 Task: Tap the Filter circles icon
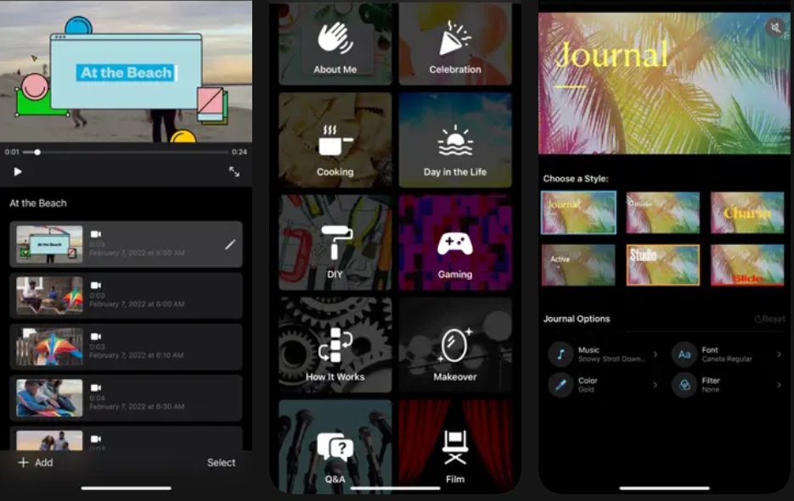(684, 385)
